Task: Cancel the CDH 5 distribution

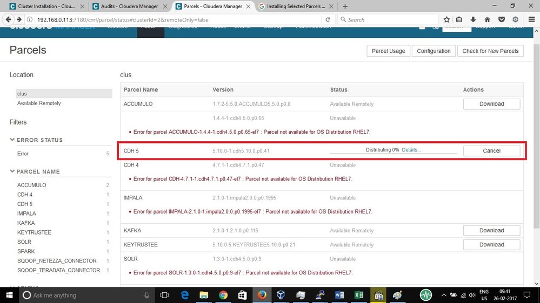Action: pyautogui.click(x=491, y=151)
